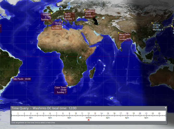Close the Time Query panel

166,108
